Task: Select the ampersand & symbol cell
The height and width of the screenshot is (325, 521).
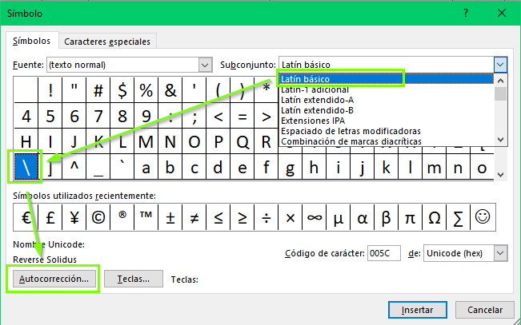Action: [x=170, y=90]
